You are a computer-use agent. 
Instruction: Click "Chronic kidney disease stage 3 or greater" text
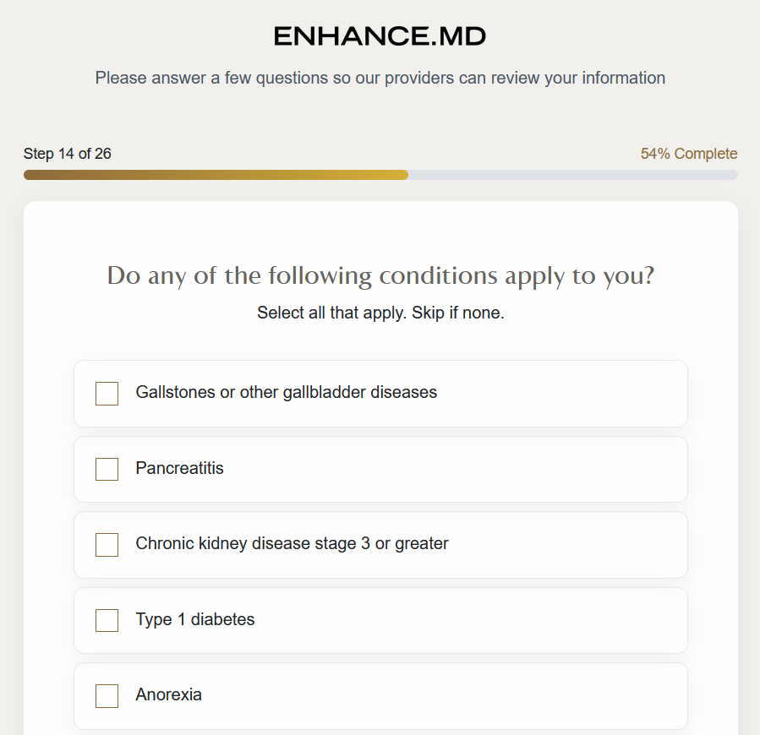click(x=292, y=544)
